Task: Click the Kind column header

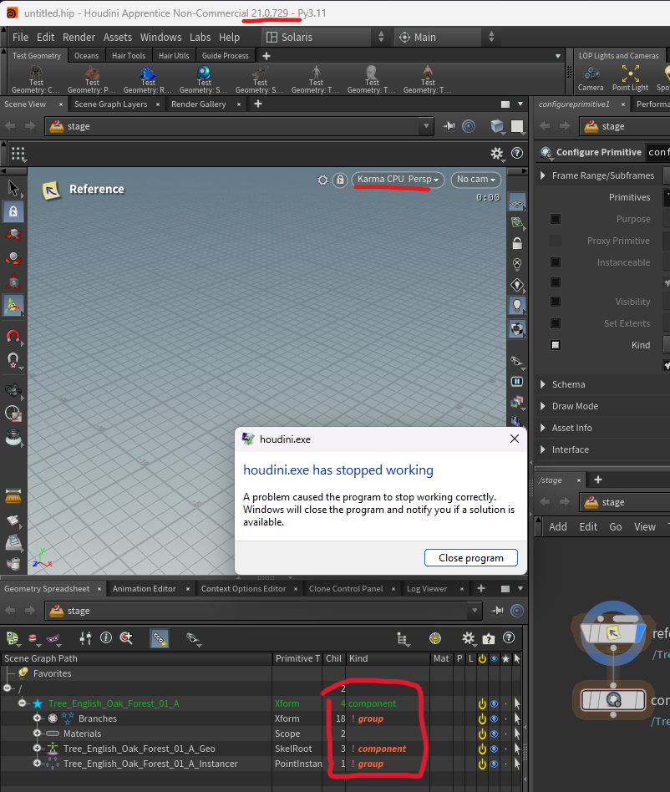Action: click(388, 658)
